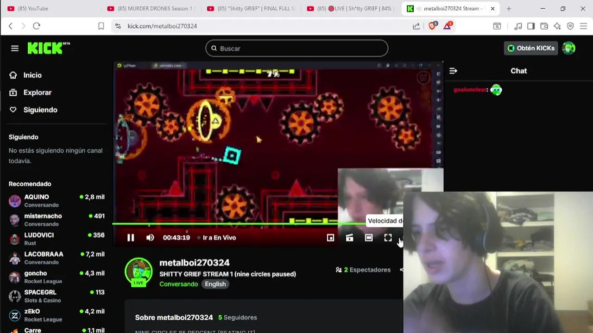Open goncho's Rocket League channel

57,277
